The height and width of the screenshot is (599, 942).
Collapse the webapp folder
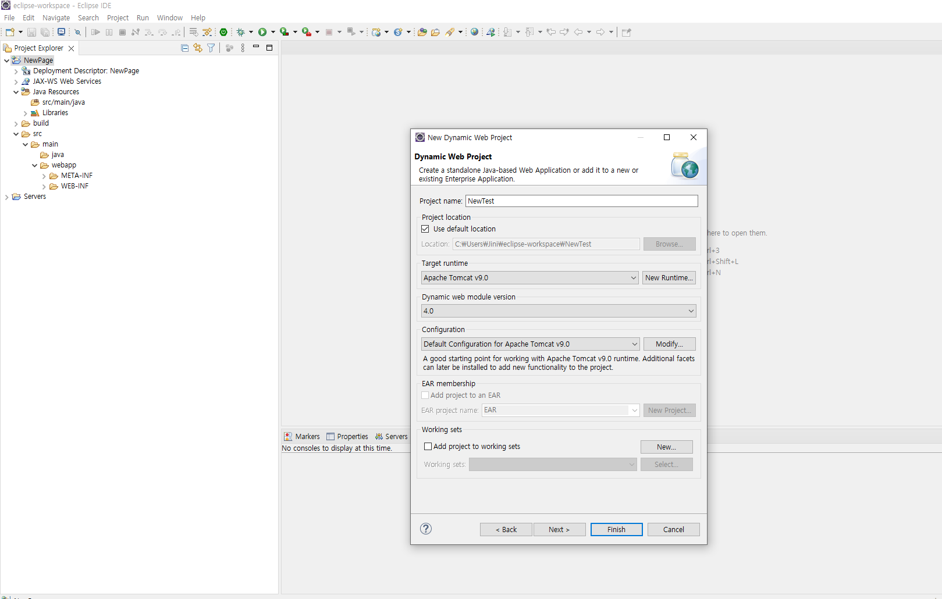tap(34, 165)
